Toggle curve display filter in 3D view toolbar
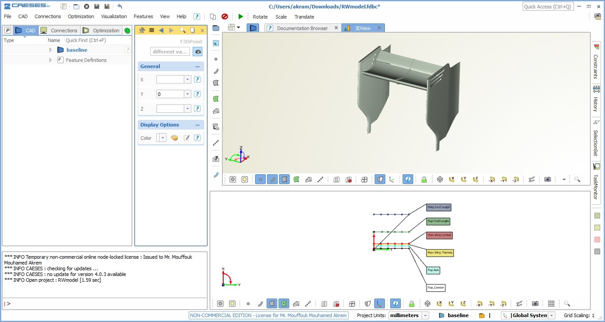This screenshot has width=605, height=322. pyautogui.click(x=272, y=179)
